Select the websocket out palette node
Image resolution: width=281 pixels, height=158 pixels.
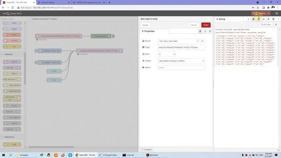coord(12,98)
